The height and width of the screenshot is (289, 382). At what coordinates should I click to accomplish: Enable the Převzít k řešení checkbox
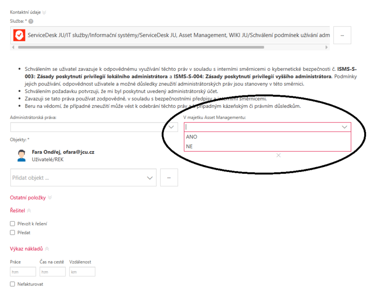tap(13, 223)
